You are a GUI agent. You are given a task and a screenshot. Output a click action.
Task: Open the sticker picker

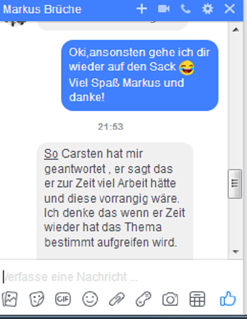click(x=37, y=299)
